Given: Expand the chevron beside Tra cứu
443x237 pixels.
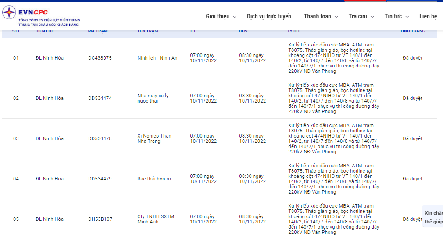Looking at the screenshot, I should point(372,17).
